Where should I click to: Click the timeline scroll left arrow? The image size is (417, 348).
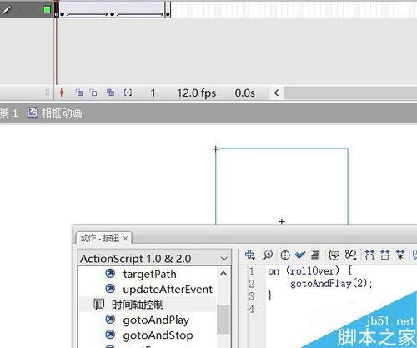coord(276,93)
